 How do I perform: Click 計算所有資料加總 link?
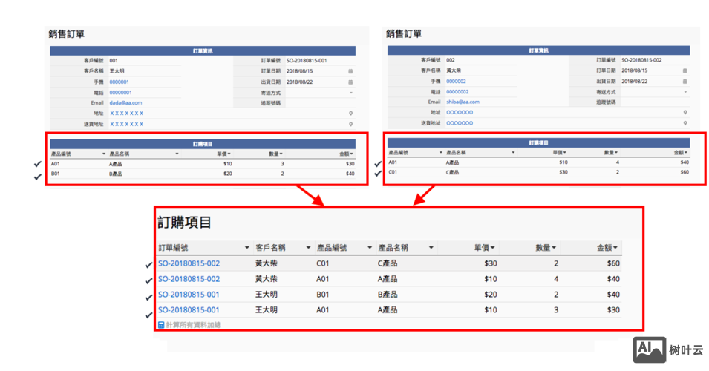pyautogui.click(x=189, y=325)
